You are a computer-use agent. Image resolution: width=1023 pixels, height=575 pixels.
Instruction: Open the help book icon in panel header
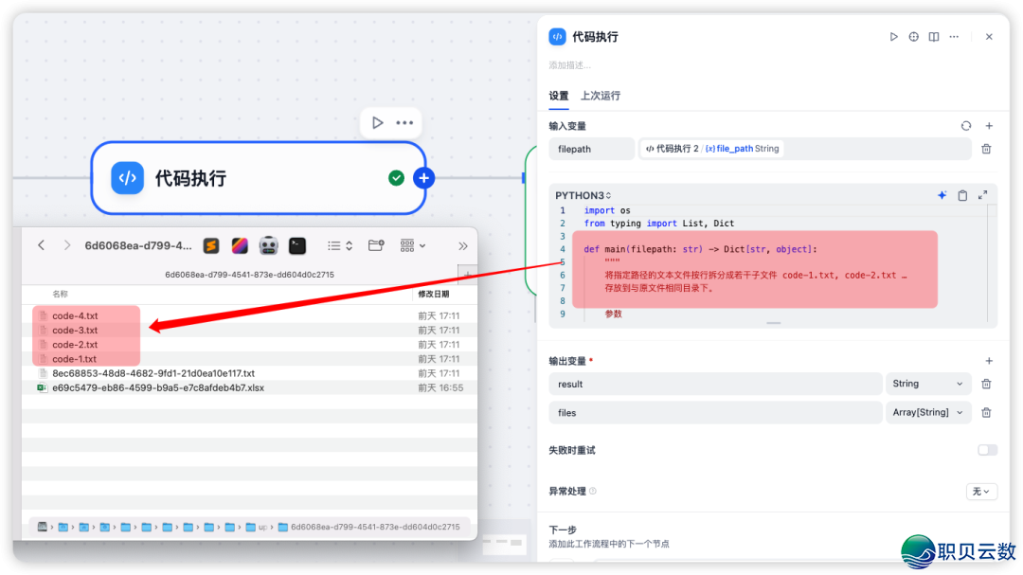[x=934, y=37]
